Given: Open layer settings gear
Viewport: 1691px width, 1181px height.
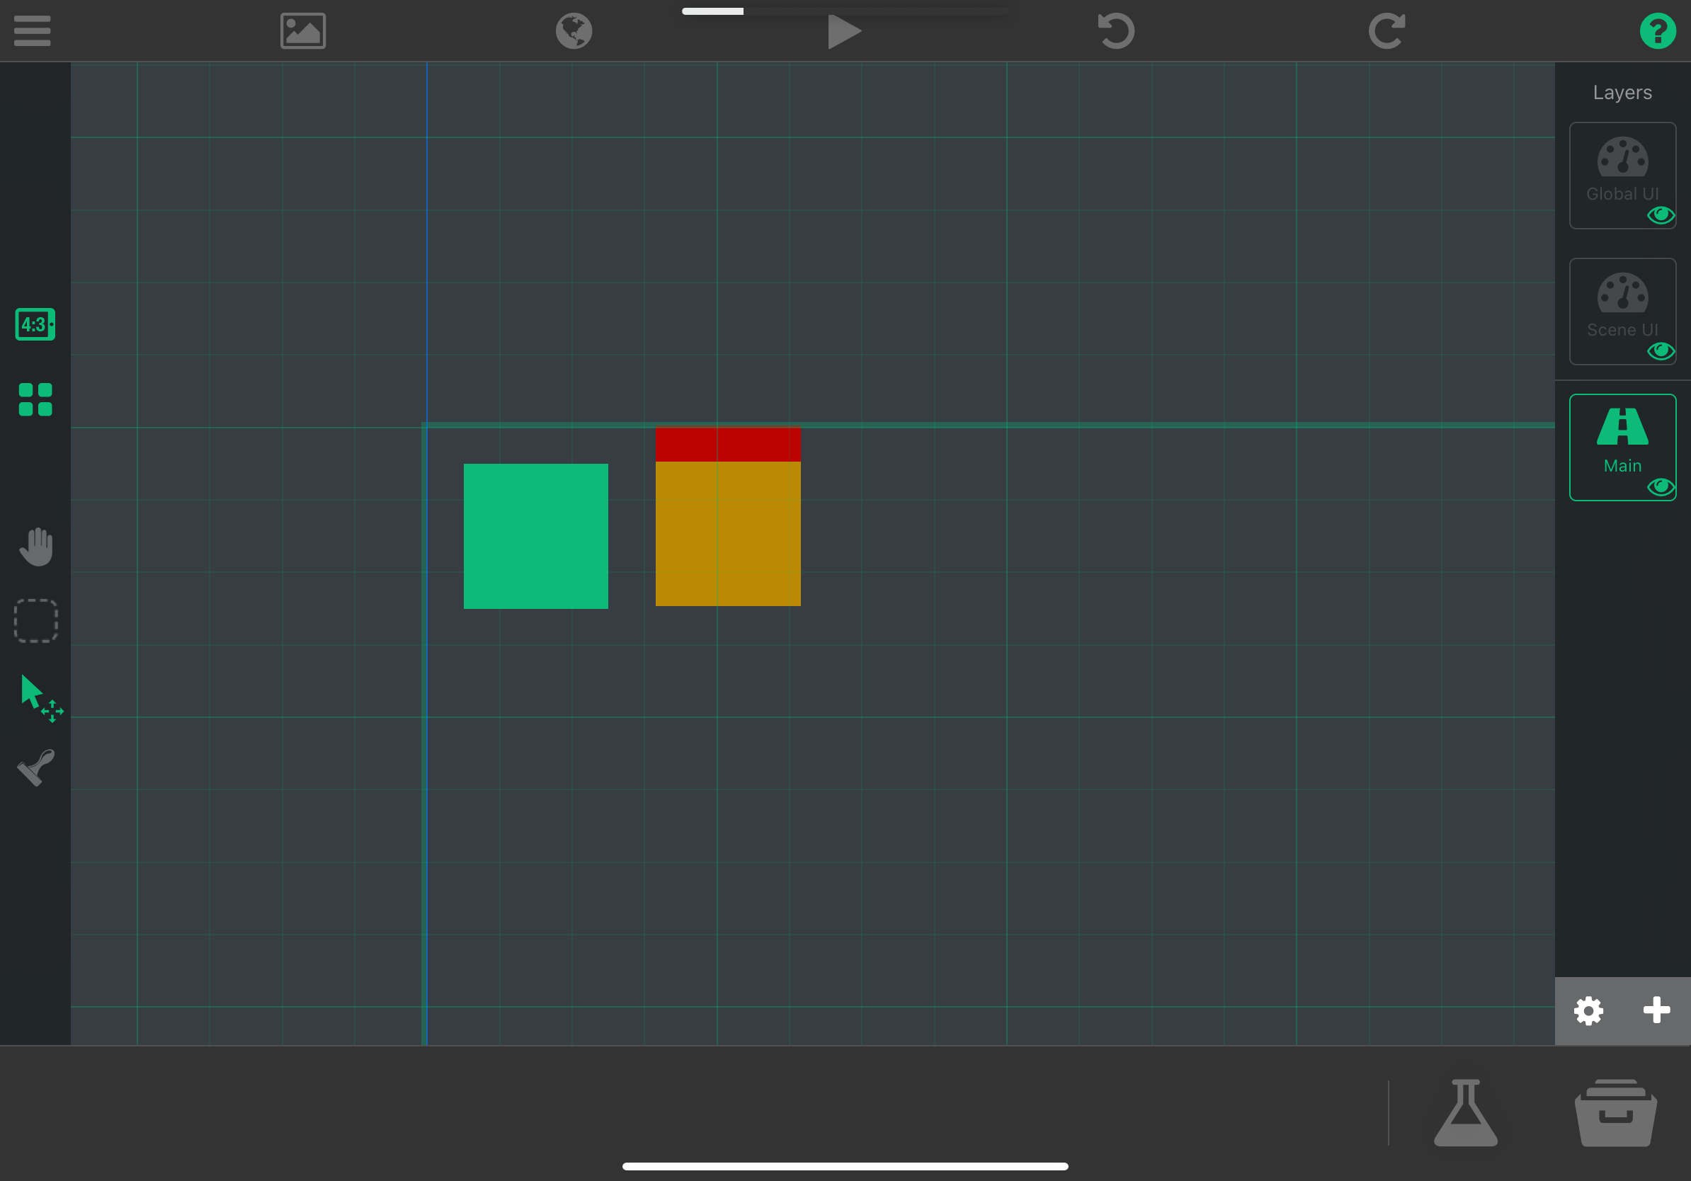Looking at the screenshot, I should [1588, 1010].
